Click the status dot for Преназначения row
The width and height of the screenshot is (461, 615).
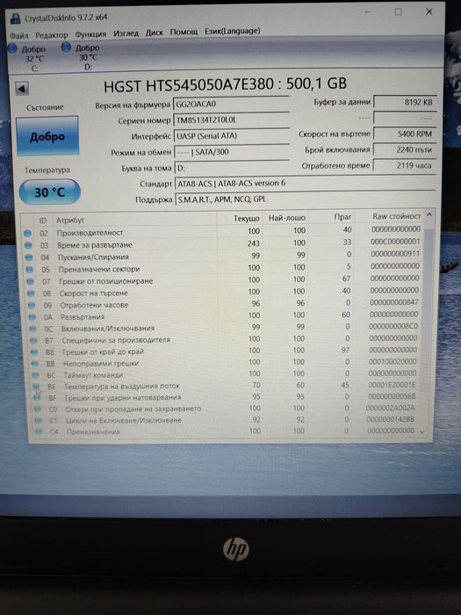pos(39,432)
